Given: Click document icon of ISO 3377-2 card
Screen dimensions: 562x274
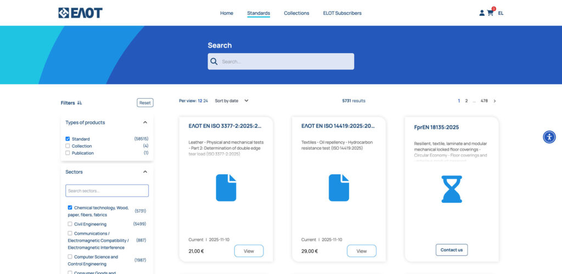Looking at the screenshot, I should [226, 187].
